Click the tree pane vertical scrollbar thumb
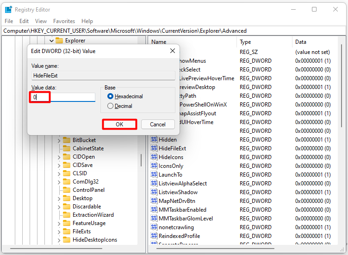This screenshot has width=348, height=255. (141, 160)
